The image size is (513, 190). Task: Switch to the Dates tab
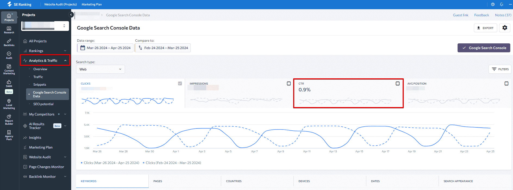(402, 181)
